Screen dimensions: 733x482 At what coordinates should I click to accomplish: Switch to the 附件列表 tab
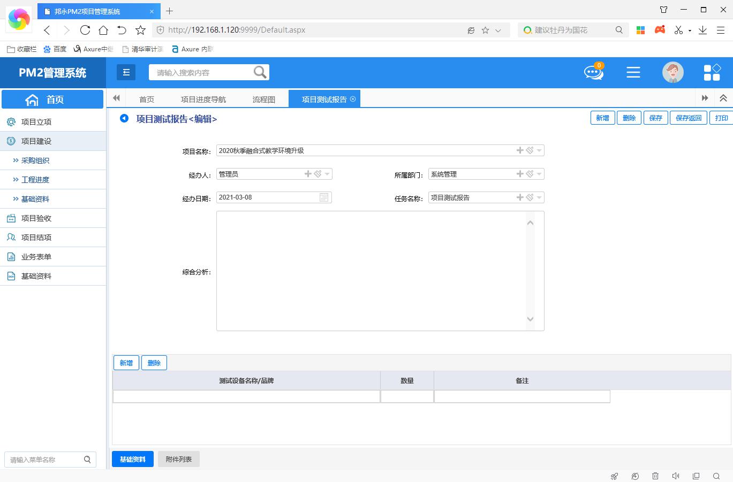tap(179, 459)
